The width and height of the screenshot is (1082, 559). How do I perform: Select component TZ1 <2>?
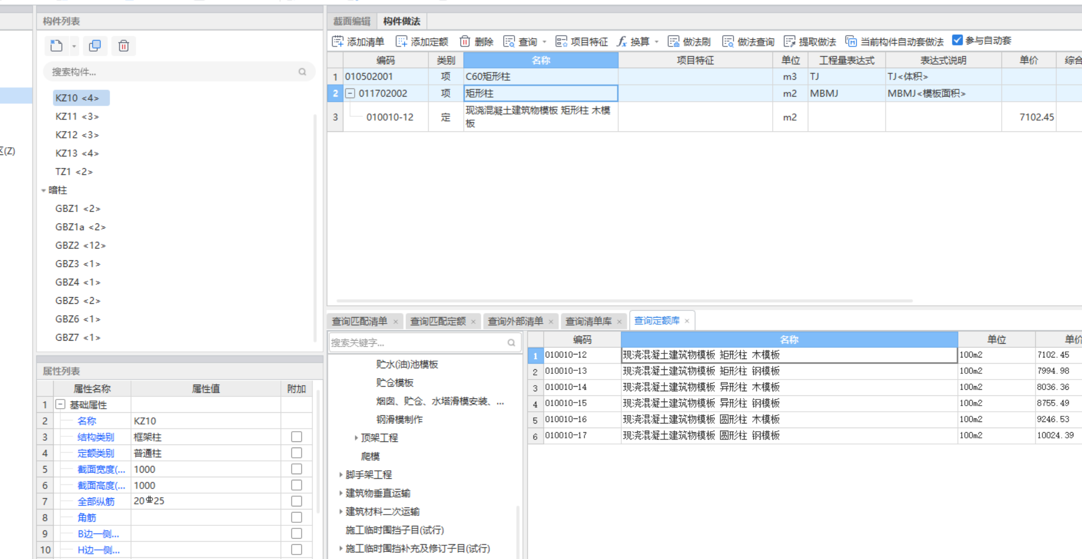pyautogui.click(x=74, y=172)
